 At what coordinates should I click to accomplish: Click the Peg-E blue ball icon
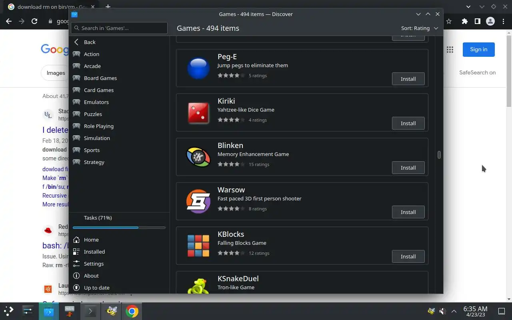tap(198, 68)
